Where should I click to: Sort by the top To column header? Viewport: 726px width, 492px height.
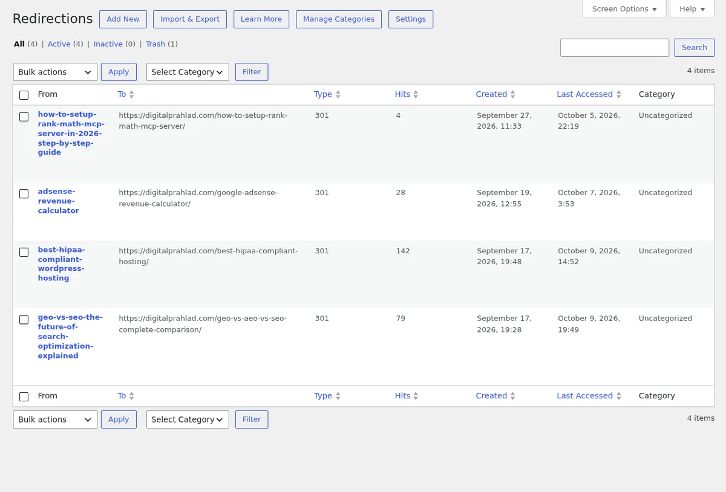(122, 94)
